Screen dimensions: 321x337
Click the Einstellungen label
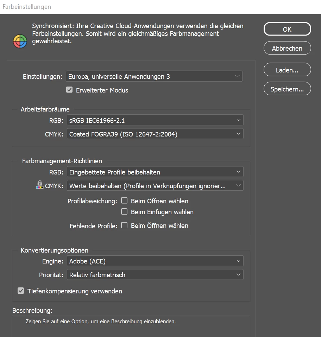(43, 77)
